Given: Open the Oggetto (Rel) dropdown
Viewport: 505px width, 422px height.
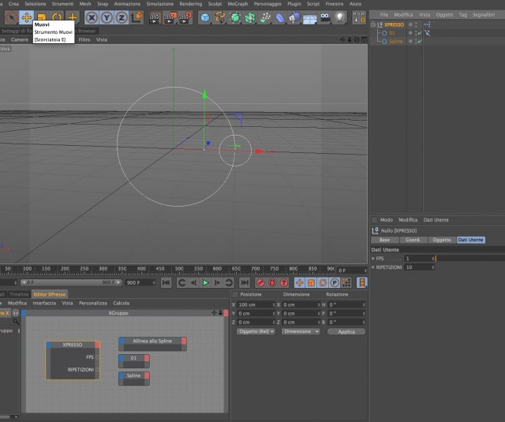Looking at the screenshot, I should 256,331.
